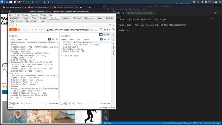Open Response search settings gear
Image resolution: width=222 pixels, height=125 pixels.
pyautogui.click(x=66, y=103)
